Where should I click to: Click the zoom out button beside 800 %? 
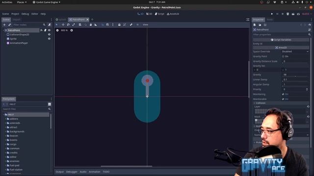click(57, 30)
